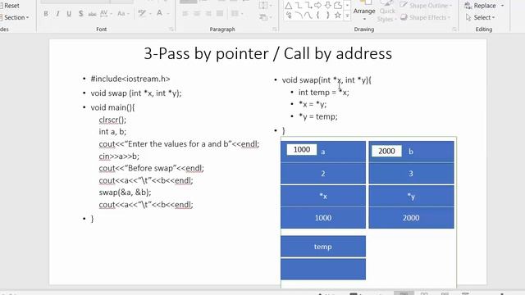This screenshot has height=295, width=525.
Task: Click the '*x' table cell
Action: (x=323, y=196)
